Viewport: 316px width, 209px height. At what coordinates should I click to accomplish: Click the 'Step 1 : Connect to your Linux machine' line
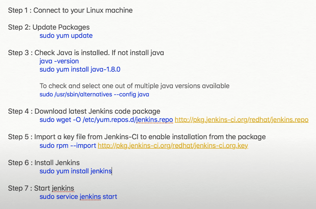(70, 11)
